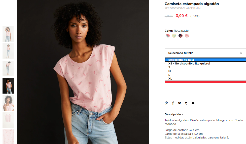Viewport: 246px width, 144px height.
Task: Choose the yellow leaf print color swatch
Action: click(x=174, y=36)
